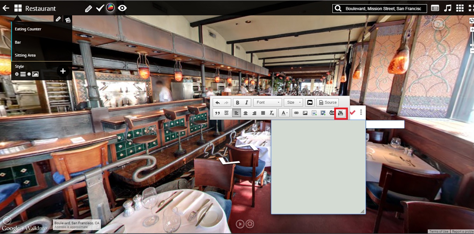The image size is (474, 234).
Task: Insert a block quote
Action: click(217, 113)
